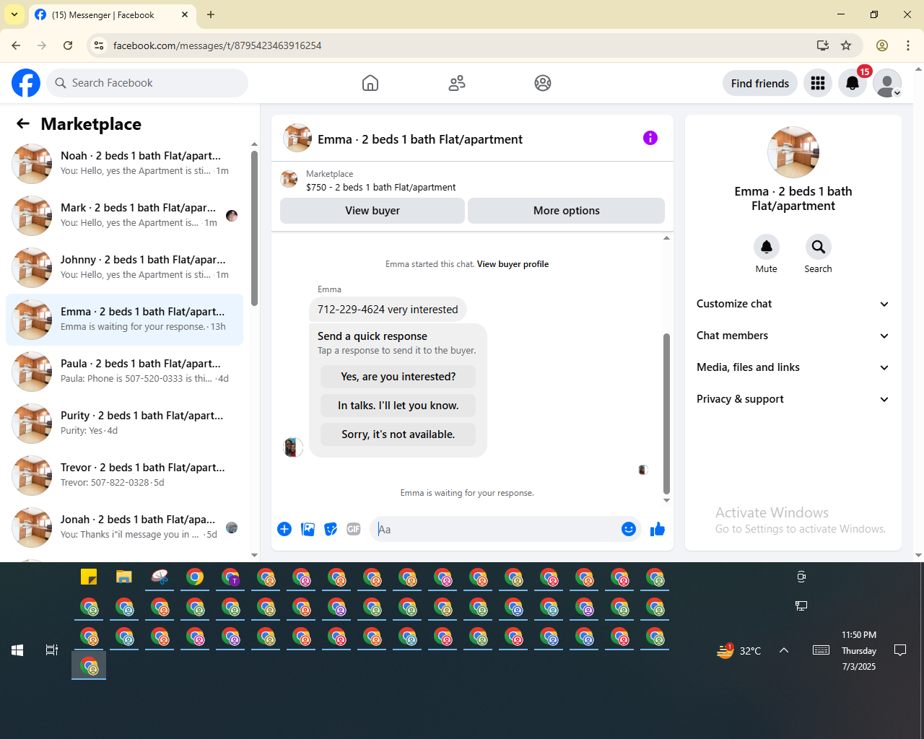Screen dimensions: 924x739
Task: Open the Chrome three-dot menu
Action: pos(908,45)
